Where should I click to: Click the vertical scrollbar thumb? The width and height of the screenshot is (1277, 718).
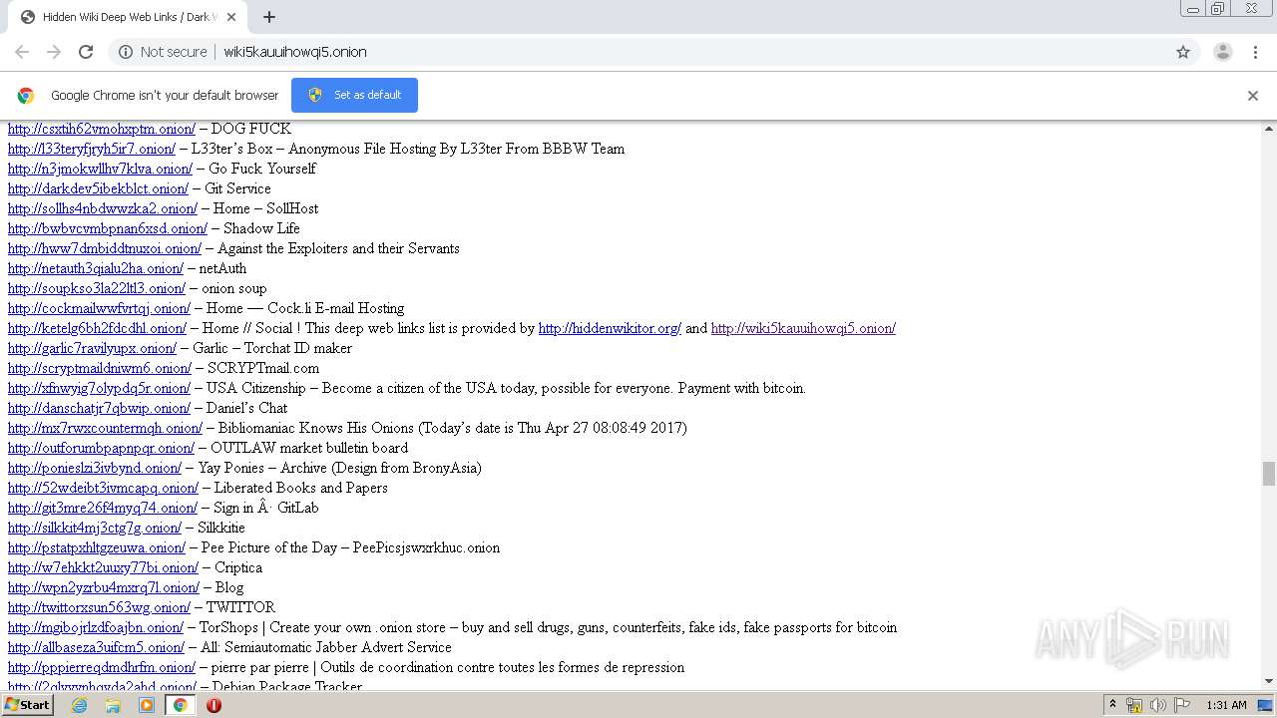tap(1269, 474)
